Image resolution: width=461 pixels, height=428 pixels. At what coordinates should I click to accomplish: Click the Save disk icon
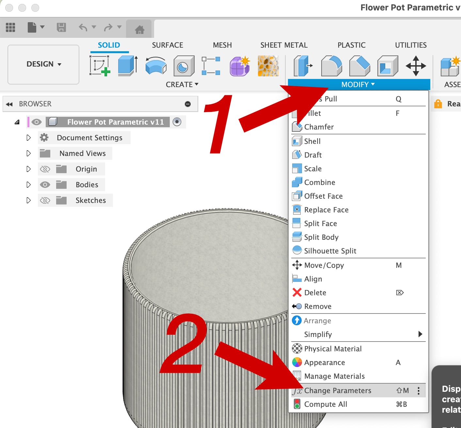[x=61, y=27]
